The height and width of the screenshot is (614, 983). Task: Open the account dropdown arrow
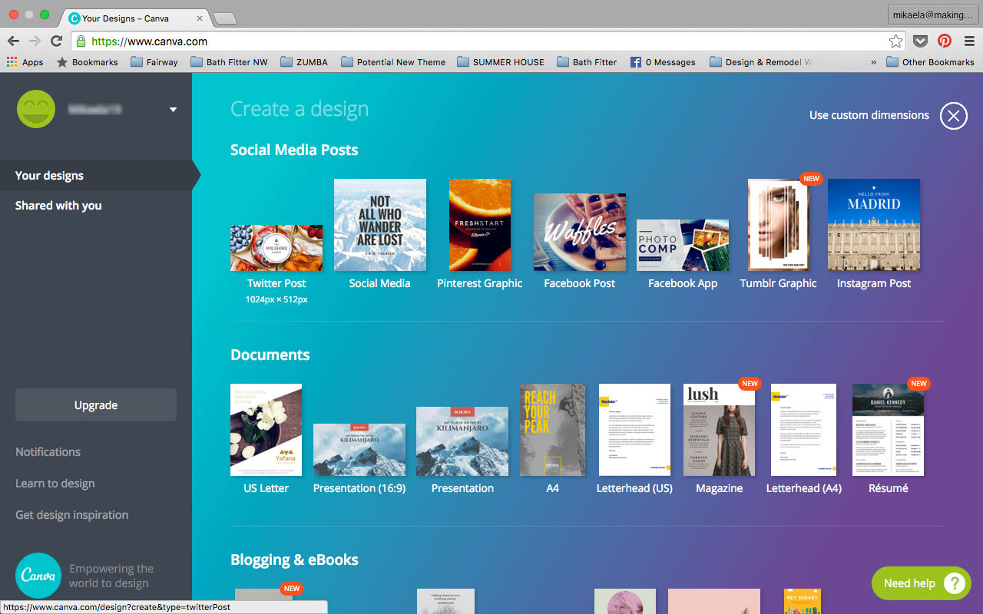(173, 110)
